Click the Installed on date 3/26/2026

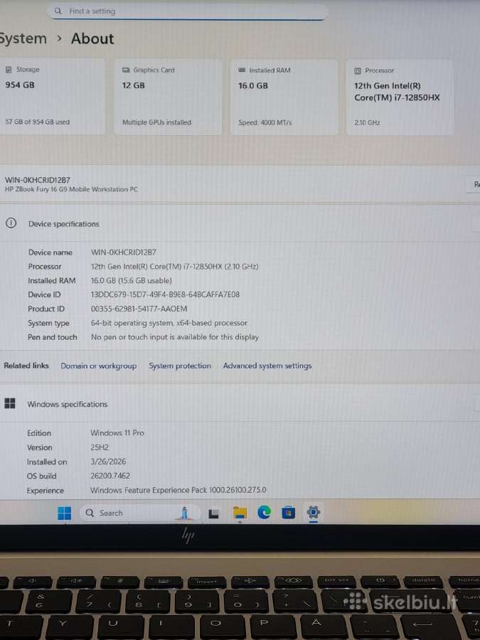(x=108, y=462)
